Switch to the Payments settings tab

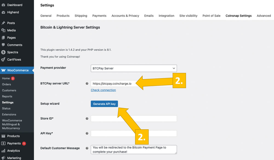point(99,16)
